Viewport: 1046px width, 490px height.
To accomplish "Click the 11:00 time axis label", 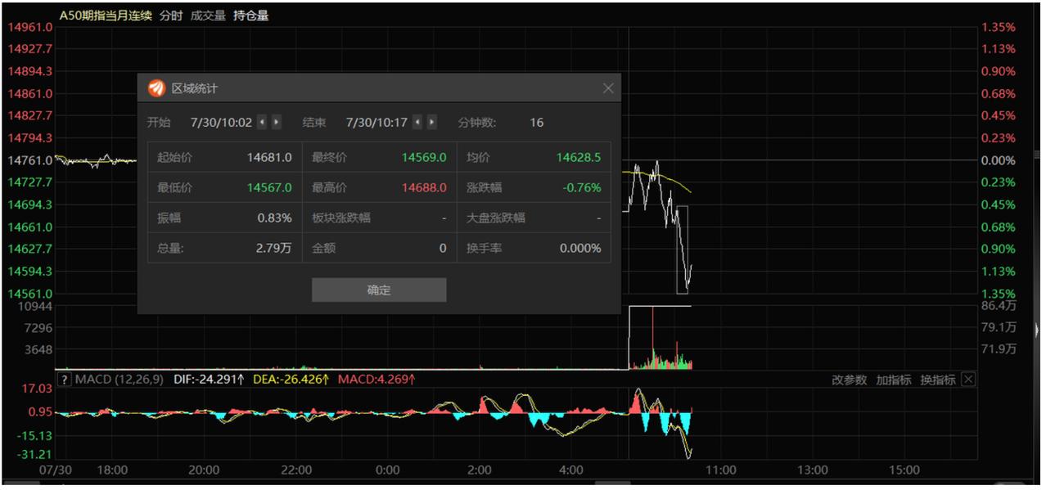I will pyautogui.click(x=720, y=470).
